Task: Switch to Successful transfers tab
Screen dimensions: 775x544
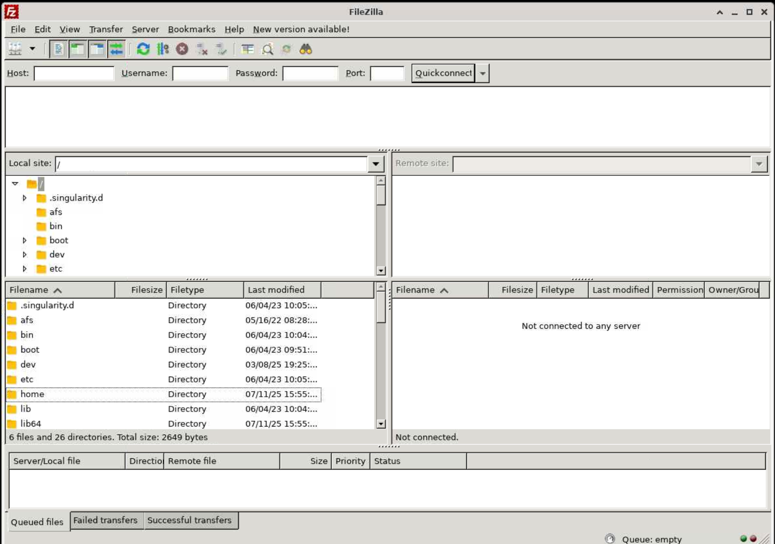Action: click(x=190, y=520)
